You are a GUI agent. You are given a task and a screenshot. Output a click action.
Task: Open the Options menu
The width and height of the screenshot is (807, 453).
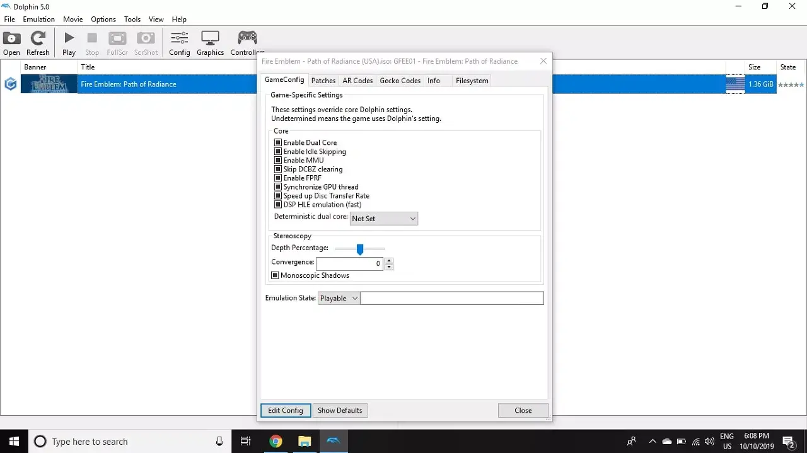click(x=103, y=20)
